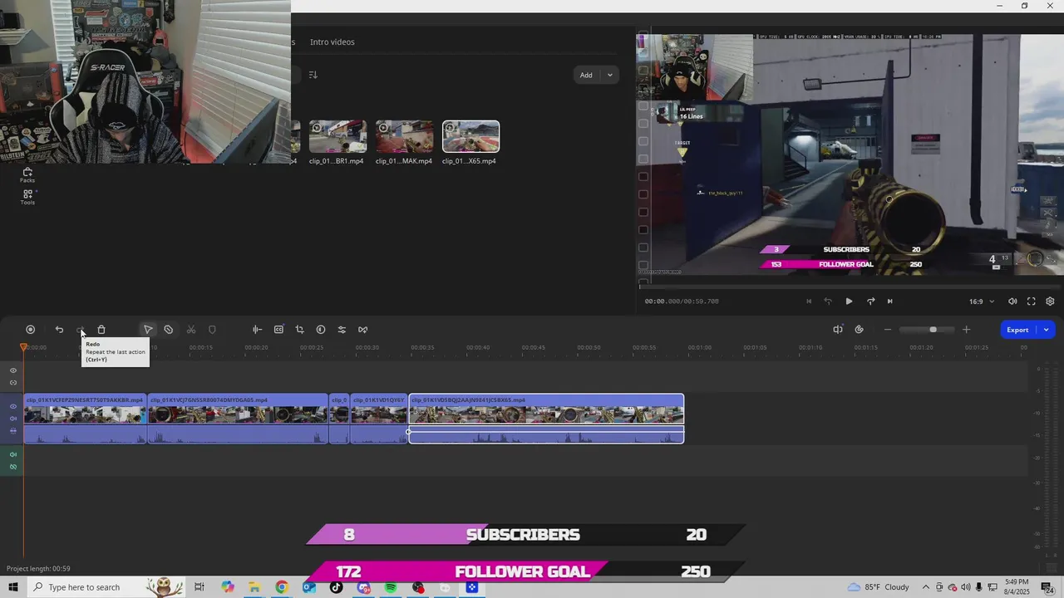The width and height of the screenshot is (1064, 598).
Task: Click the greyed-out marker shield icon
Action: tap(212, 330)
